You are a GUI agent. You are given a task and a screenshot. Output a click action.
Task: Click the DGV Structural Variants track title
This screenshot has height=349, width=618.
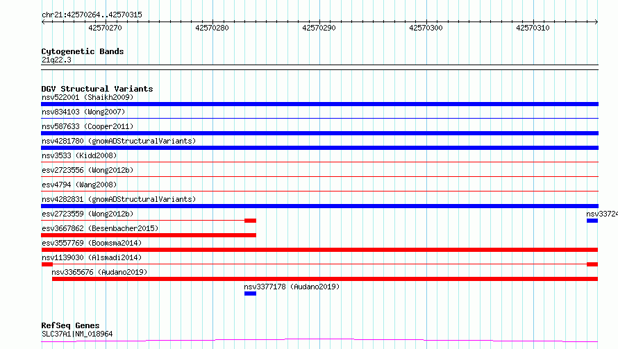pos(97,89)
